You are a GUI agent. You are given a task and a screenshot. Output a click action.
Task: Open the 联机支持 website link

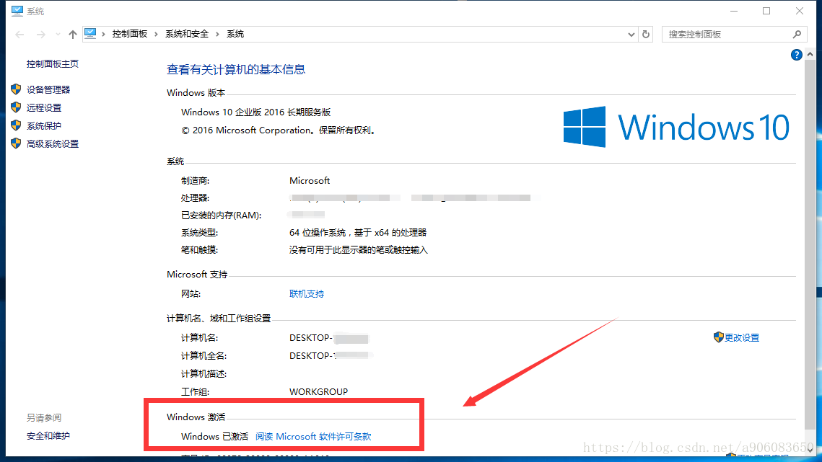[307, 294]
